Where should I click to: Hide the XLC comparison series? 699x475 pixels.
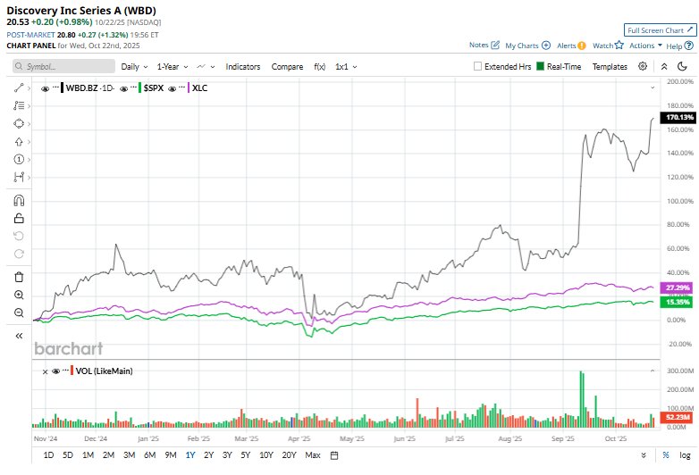pos(173,88)
